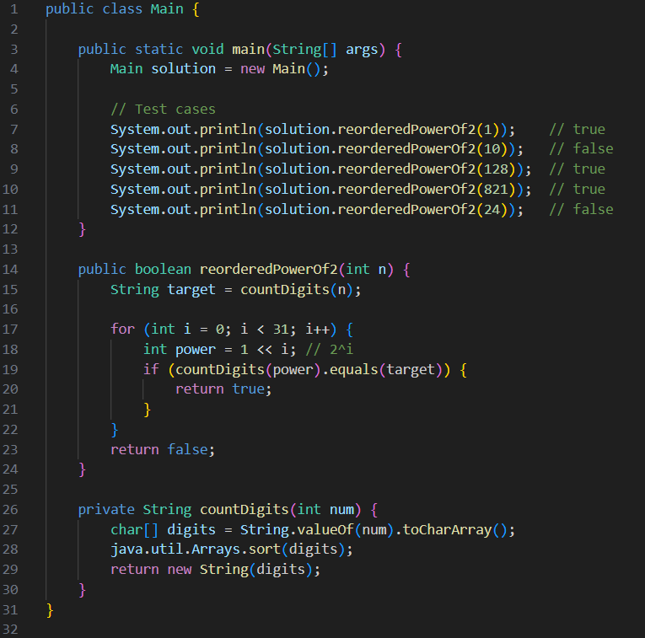Viewport: 645px width, 638px height.
Task: Click line number 32 in the gutter
Action: 10,630
